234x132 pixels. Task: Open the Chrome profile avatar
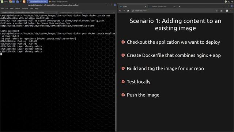click(x=227, y=11)
